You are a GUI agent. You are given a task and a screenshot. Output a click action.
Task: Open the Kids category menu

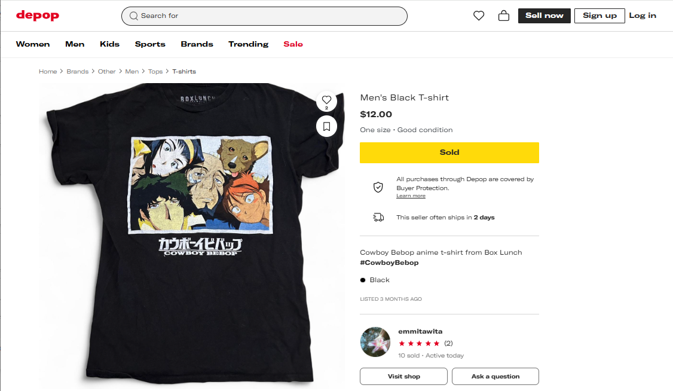(109, 44)
